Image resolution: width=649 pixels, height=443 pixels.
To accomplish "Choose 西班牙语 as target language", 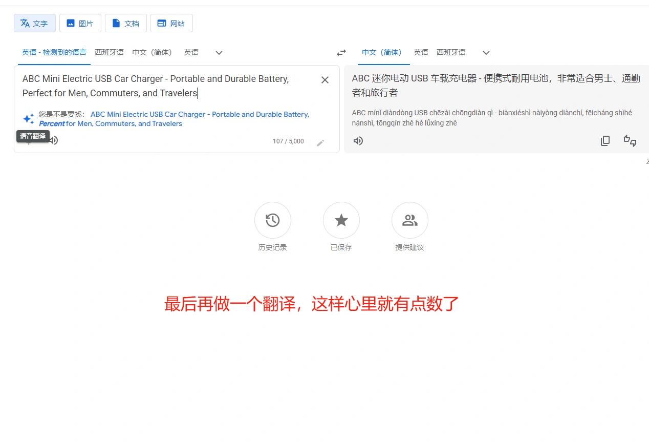I will point(451,52).
